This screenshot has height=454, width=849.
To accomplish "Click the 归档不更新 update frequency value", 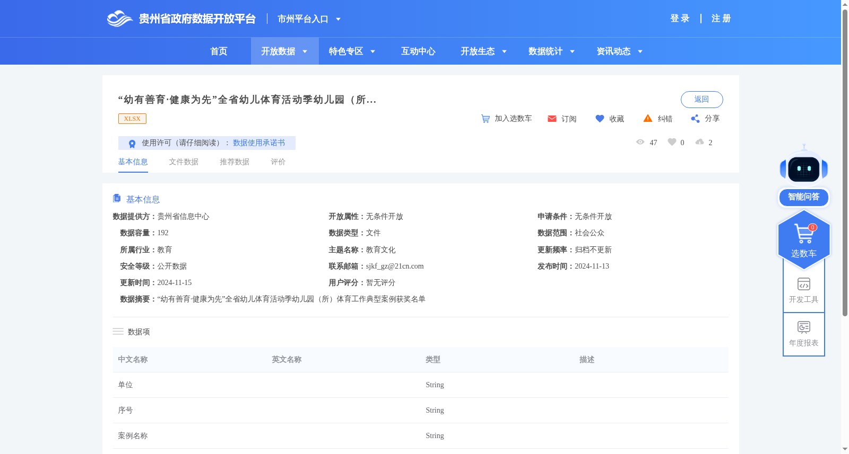I will click(593, 250).
